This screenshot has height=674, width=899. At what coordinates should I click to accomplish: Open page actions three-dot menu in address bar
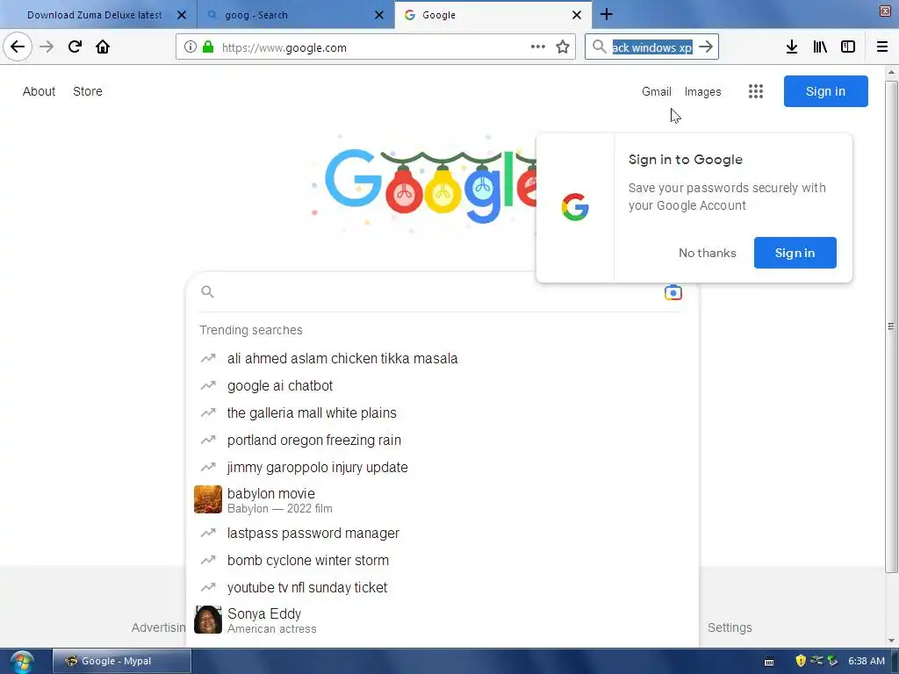point(538,47)
